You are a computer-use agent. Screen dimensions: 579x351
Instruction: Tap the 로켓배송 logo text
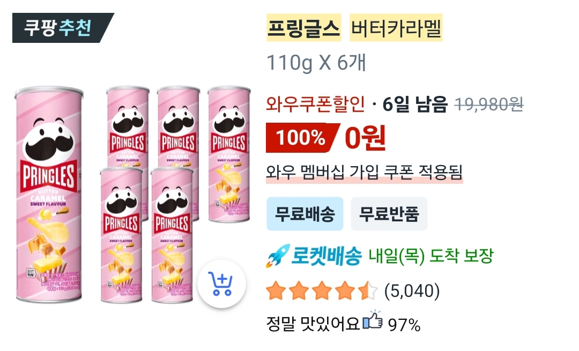(326, 256)
